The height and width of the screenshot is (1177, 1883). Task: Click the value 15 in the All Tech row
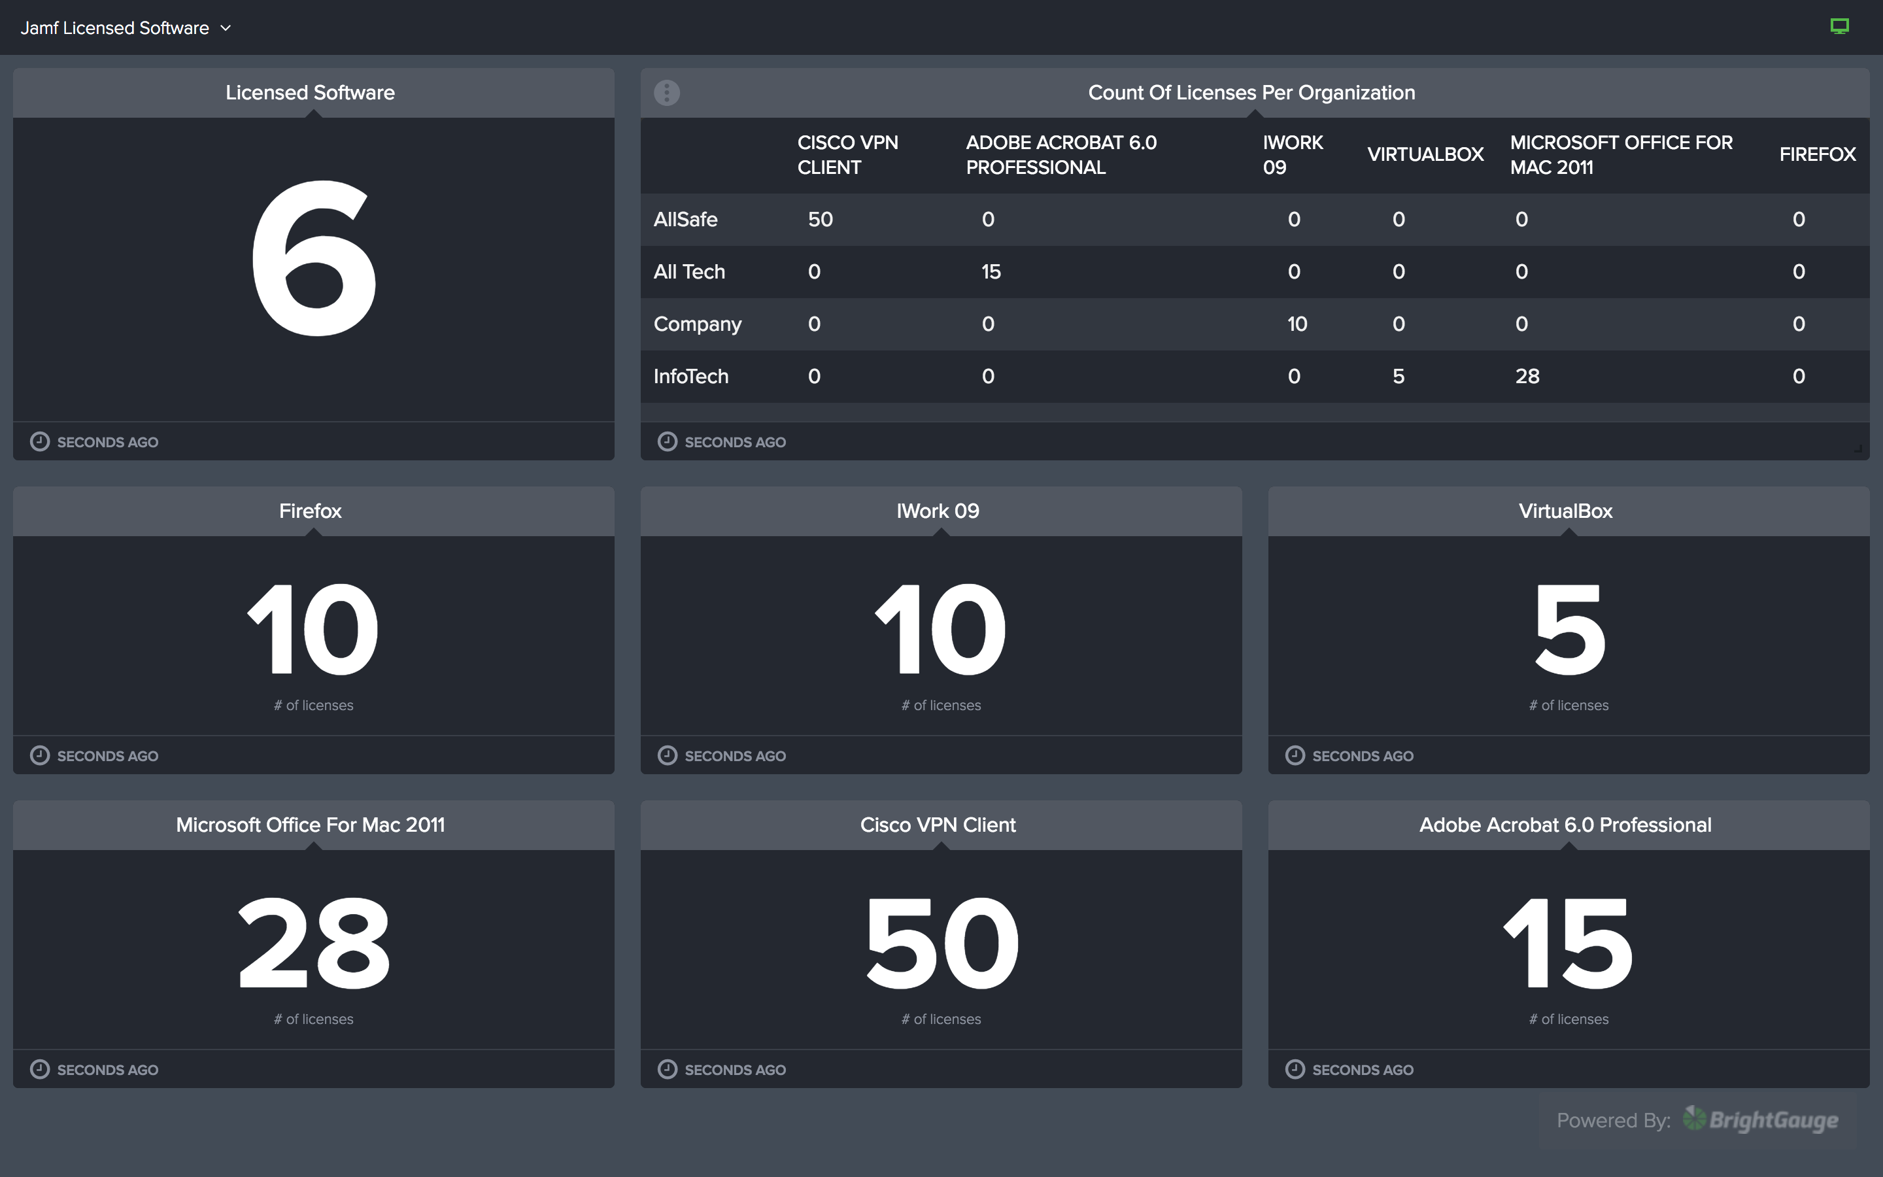pyautogui.click(x=991, y=271)
